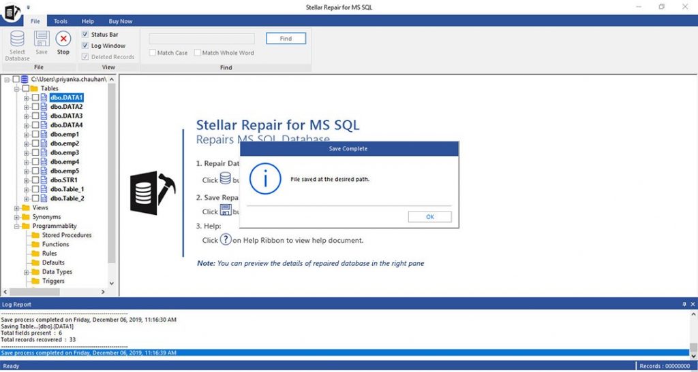
Task: Click the Triggers folder icon
Action: click(35, 281)
